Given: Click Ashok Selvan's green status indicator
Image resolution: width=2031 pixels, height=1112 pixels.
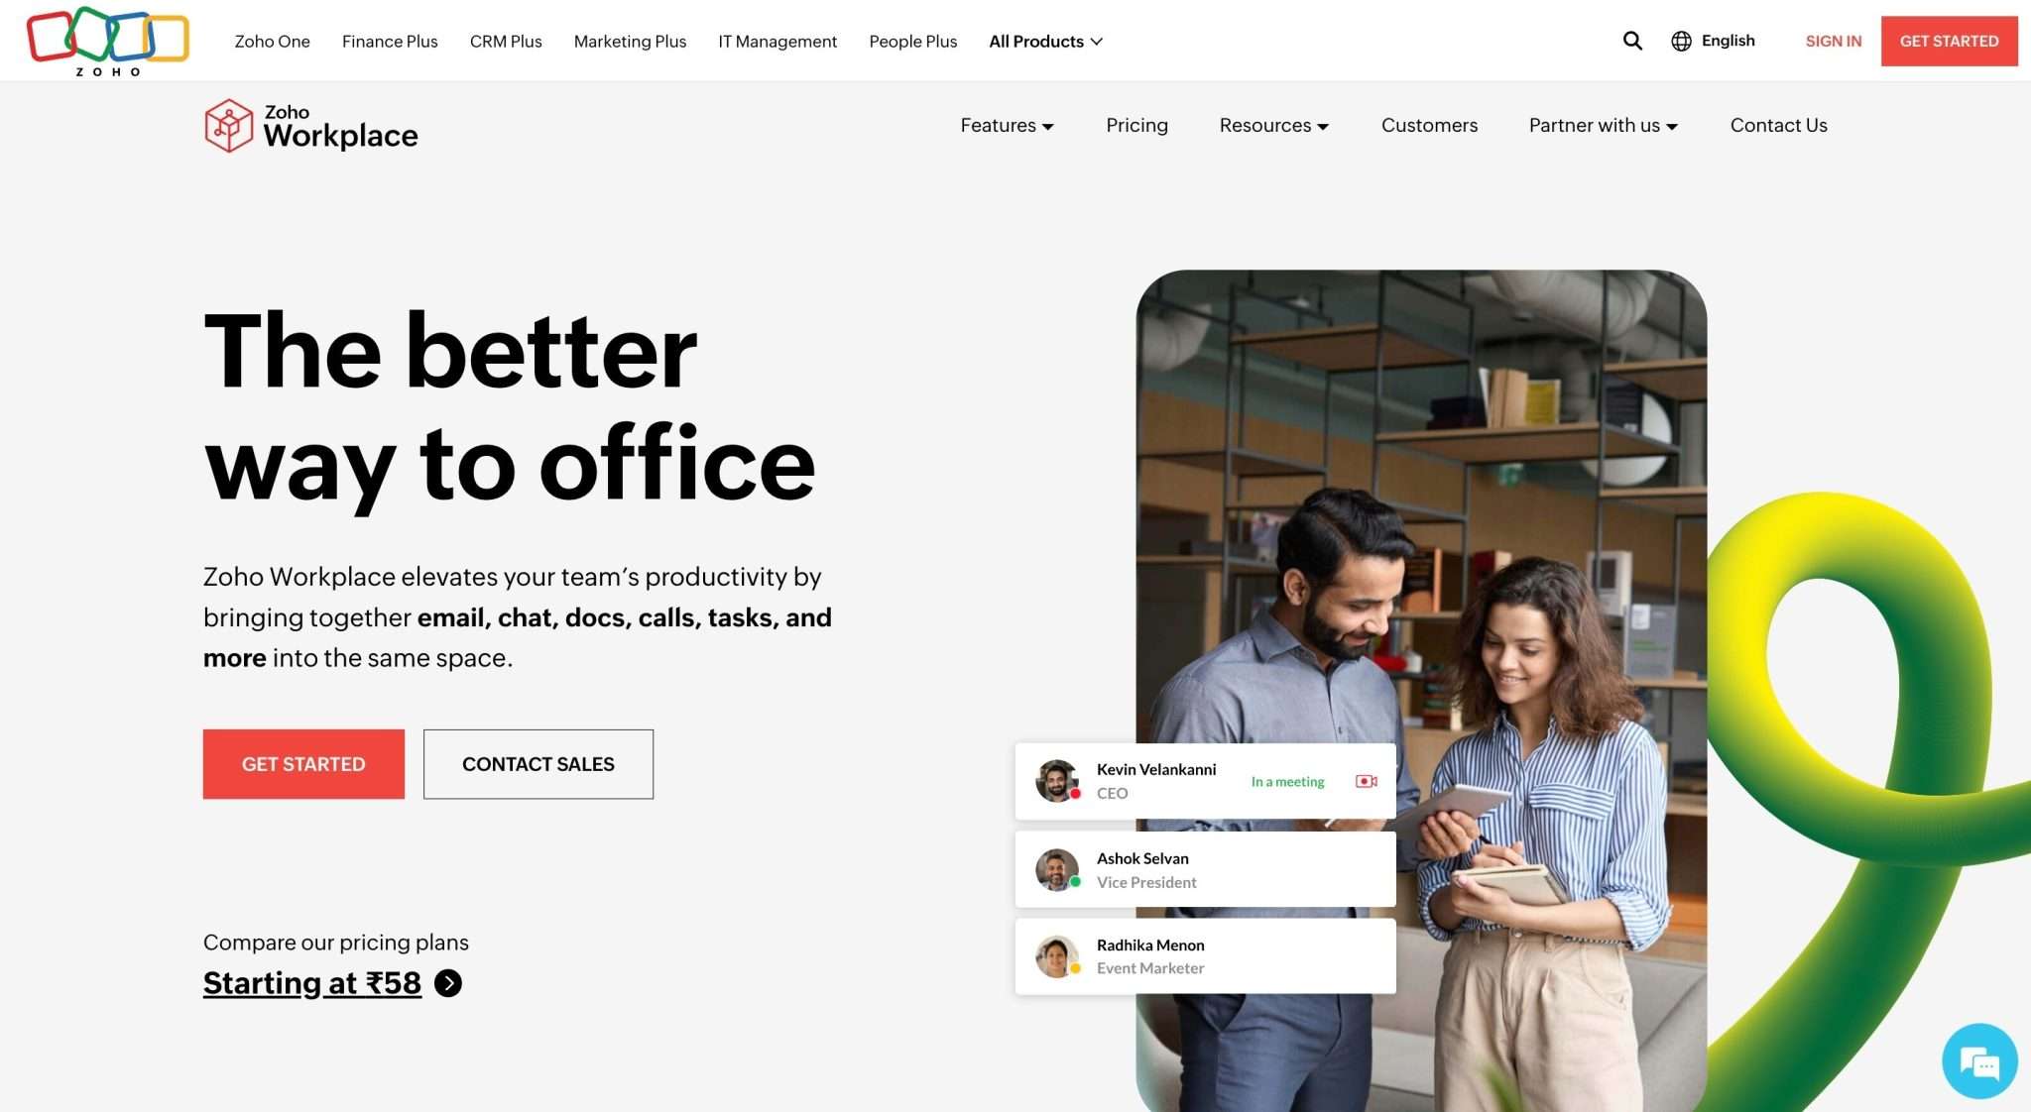Looking at the screenshot, I should point(1077,882).
